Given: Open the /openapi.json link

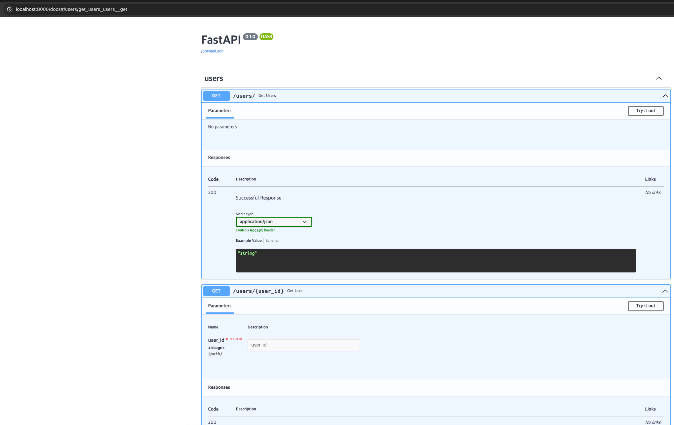Looking at the screenshot, I should tap(212, 51).
